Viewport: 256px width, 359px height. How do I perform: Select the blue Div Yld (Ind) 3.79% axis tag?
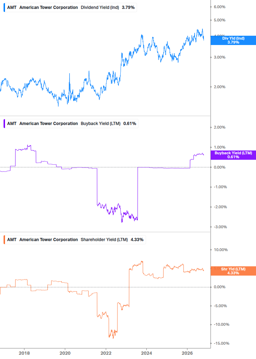tap(233, 40)
